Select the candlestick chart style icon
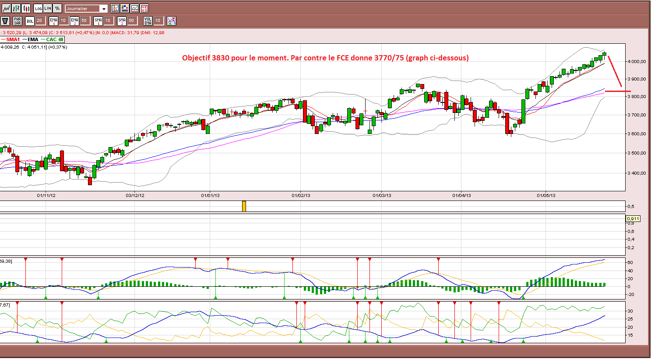The width and height of the screenshot is (651, 359). [26, 8]
